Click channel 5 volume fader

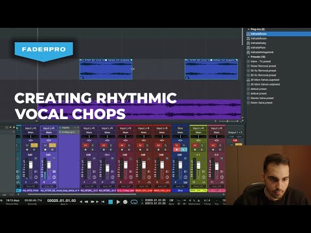108,168
